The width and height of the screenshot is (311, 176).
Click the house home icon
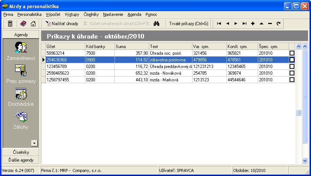point(33,24)
